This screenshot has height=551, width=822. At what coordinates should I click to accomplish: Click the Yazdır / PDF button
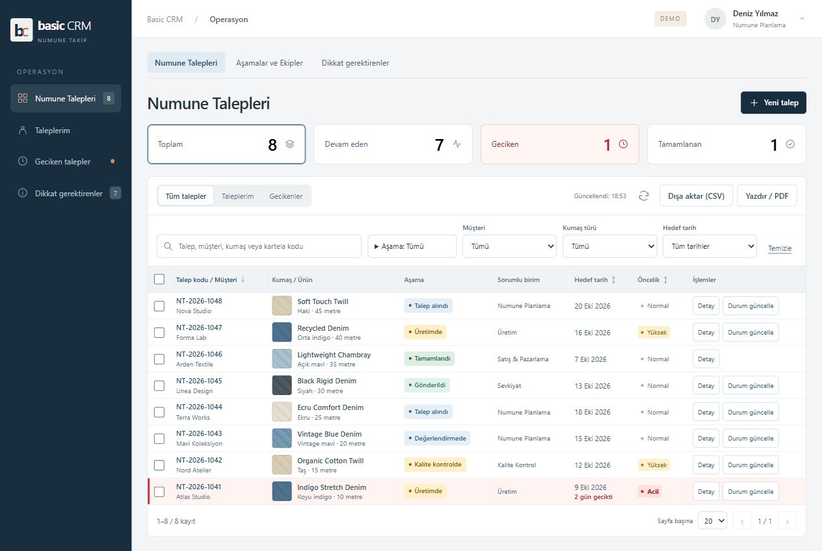coord(767,196)
